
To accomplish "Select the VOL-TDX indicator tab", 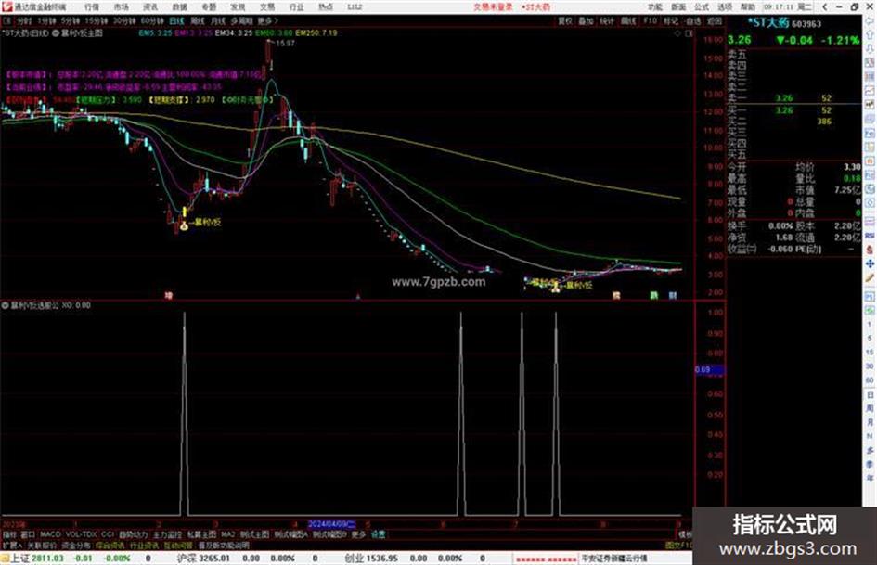I will click(81, 534).
